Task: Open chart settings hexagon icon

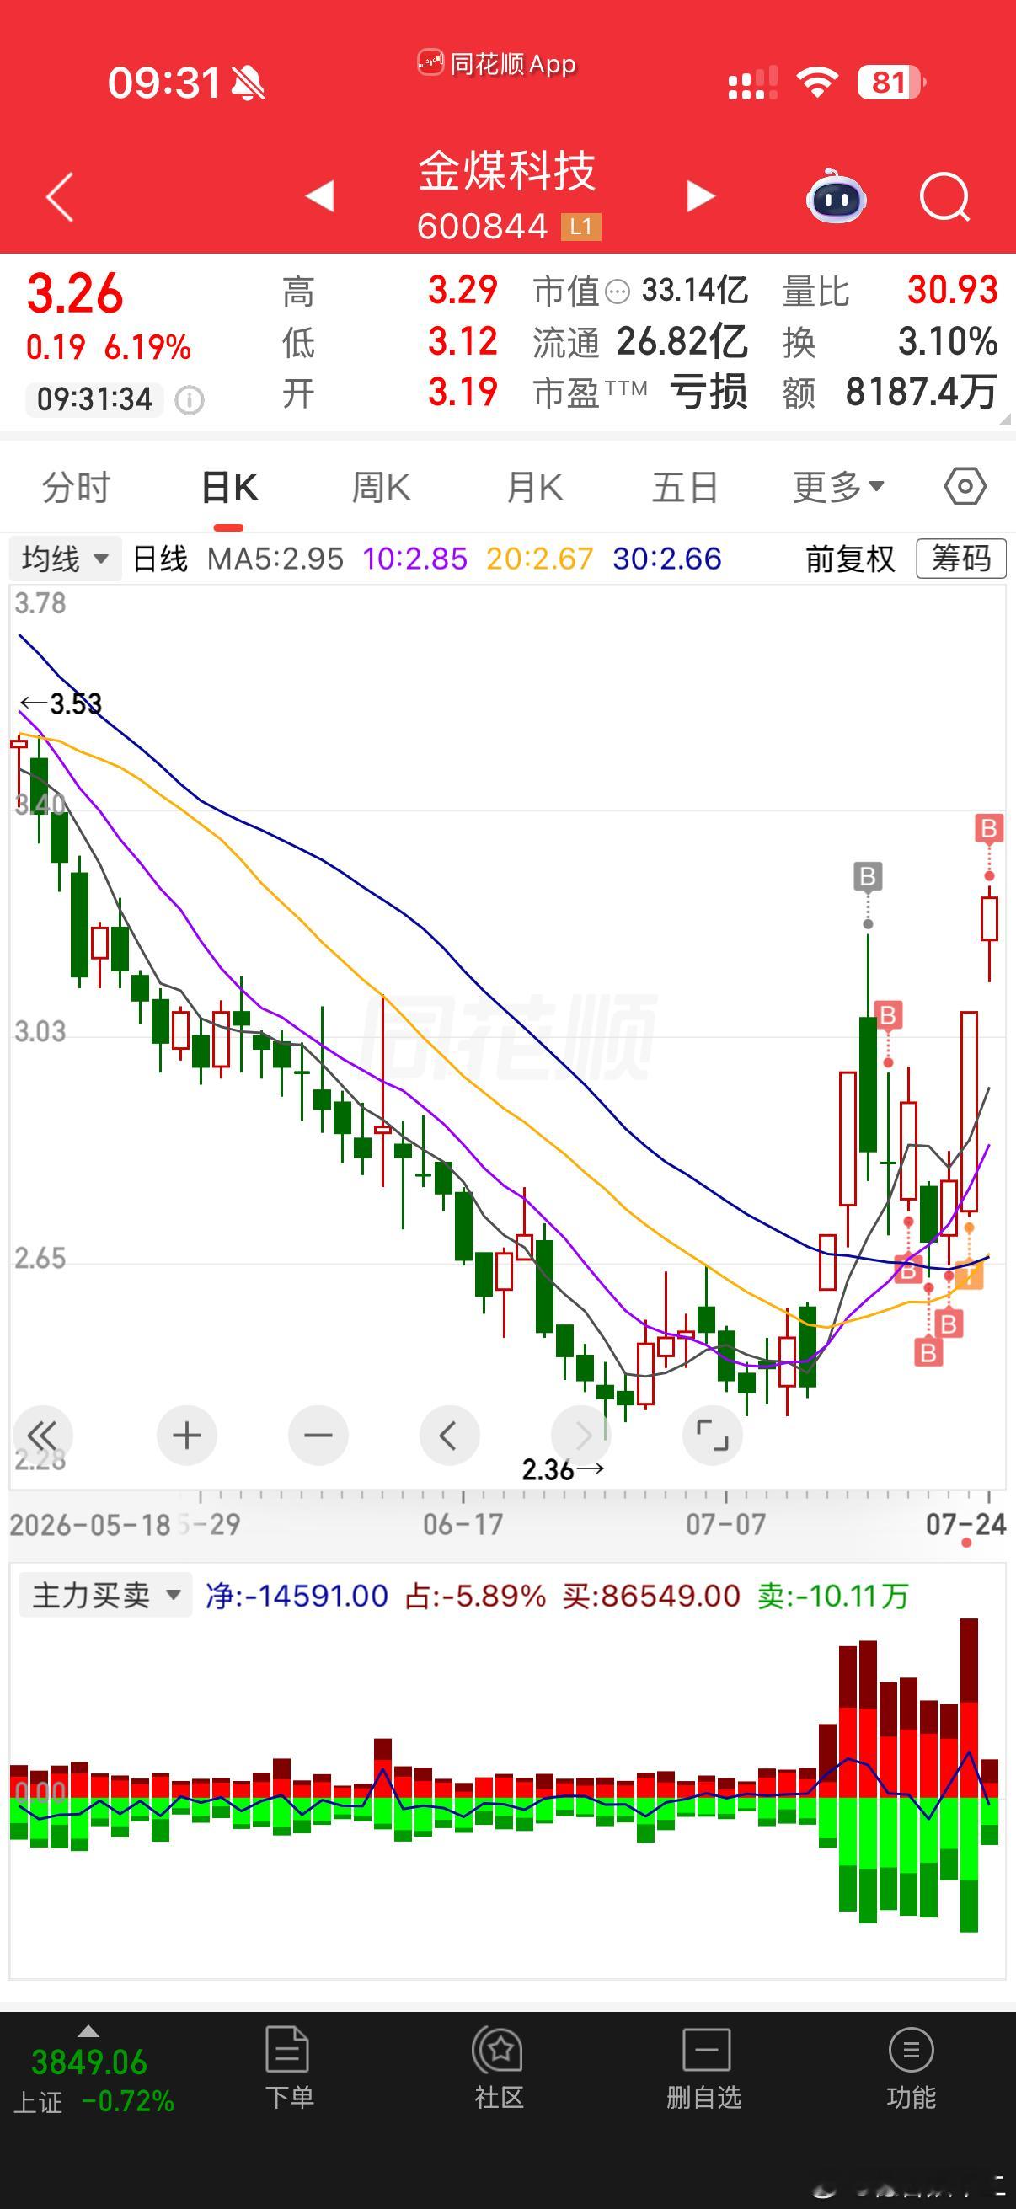Action: pos(965,487)
